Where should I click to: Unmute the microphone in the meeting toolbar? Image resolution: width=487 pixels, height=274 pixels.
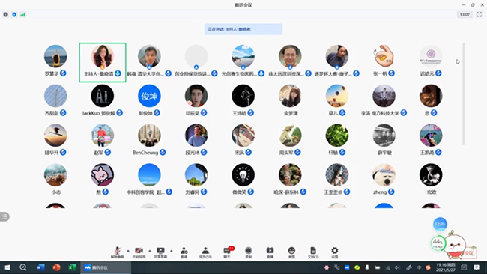(117, 252)
